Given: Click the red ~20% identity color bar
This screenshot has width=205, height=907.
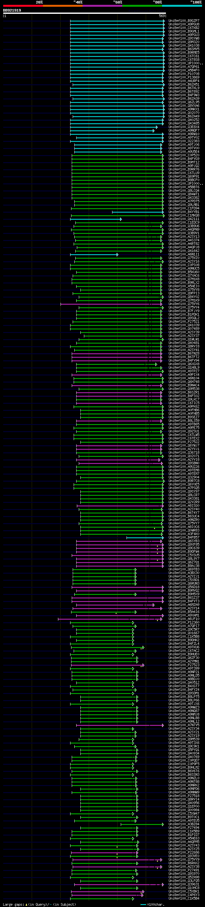Looking at the screenshot, I should point(23,6).
